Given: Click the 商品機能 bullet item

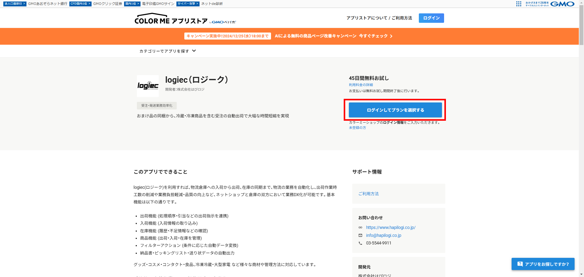Looking at the screenshot, I should [171, 238].
